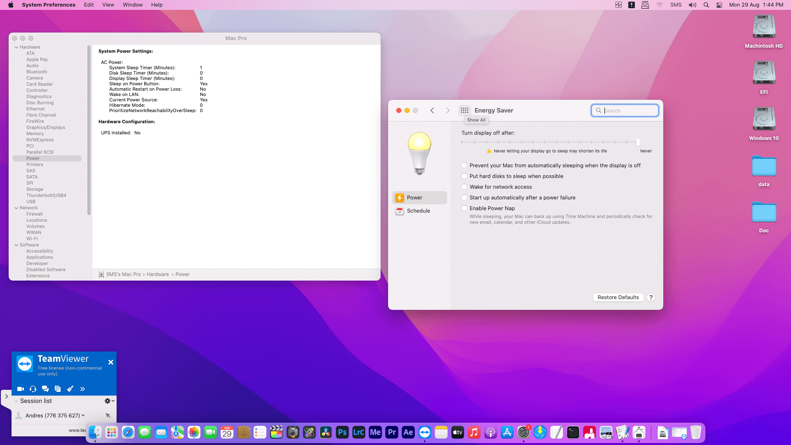The width and height of the screenshot is (791, 445).
Task: Click TeamViewer headset audio icon
Action: click(33, 389)
